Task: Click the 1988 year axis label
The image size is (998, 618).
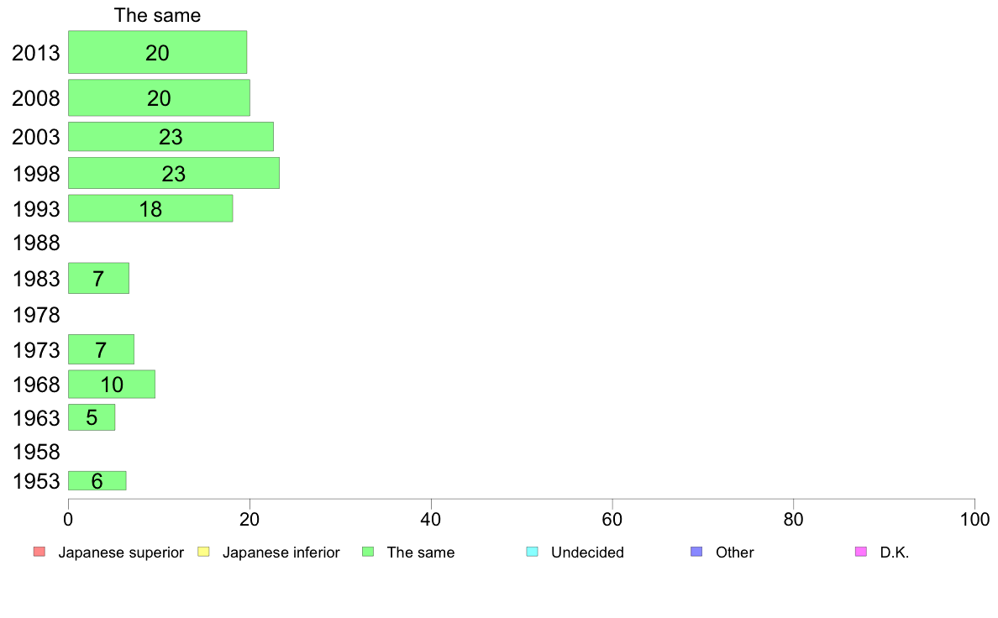Action: coord(35,243)
